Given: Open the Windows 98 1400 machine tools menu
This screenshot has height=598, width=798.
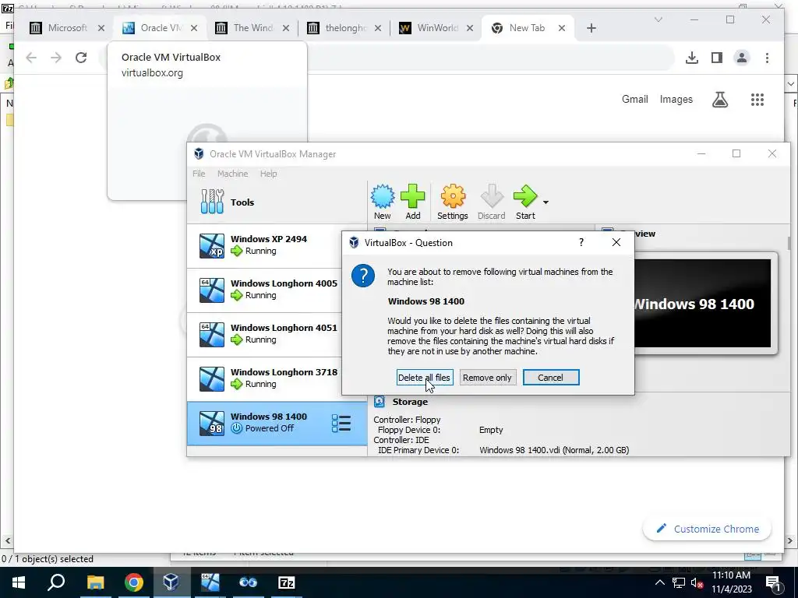Looking at the screenshot, I should (341, 423).
